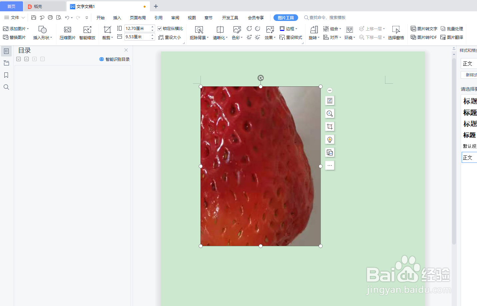This screenshot has height=306, width=477.
Task: Click 替换图片 (Replace Picture)
Action: point(14,38)
